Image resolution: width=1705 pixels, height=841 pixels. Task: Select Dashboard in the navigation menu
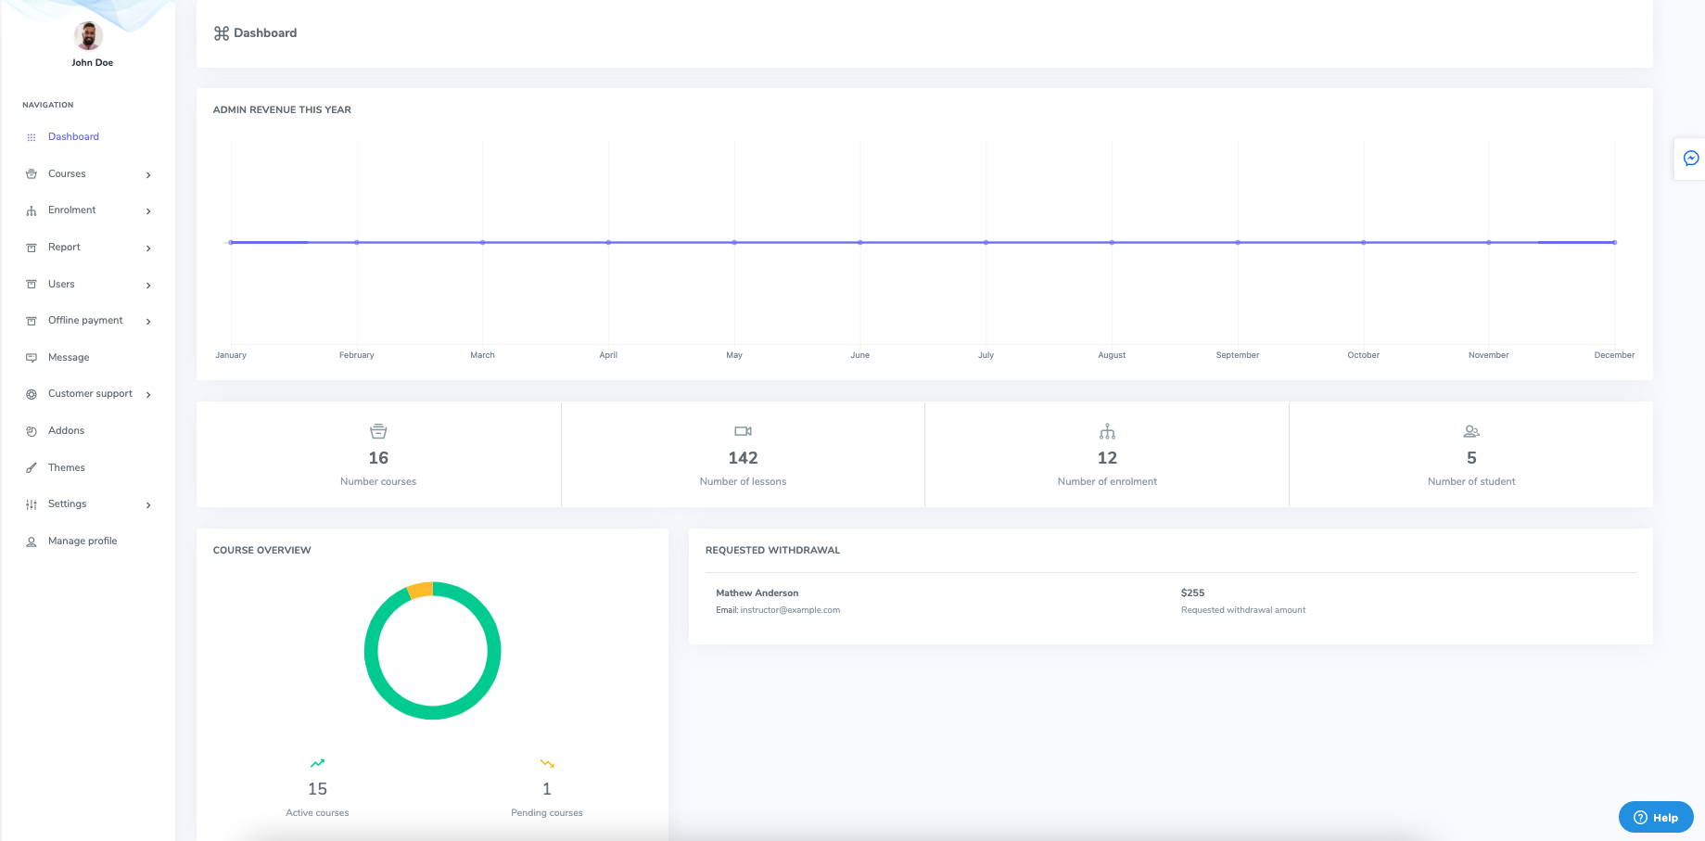coord(73,136)
